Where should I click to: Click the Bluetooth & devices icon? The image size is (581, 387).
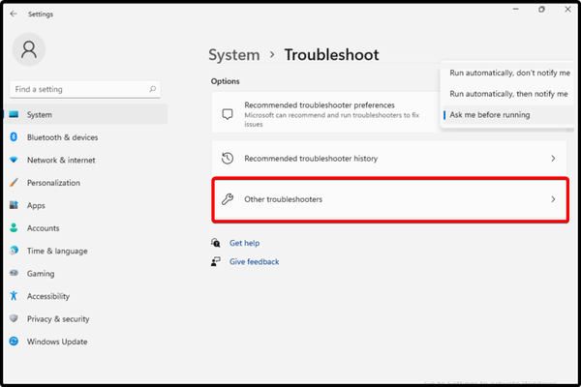(x=14, y=137)
